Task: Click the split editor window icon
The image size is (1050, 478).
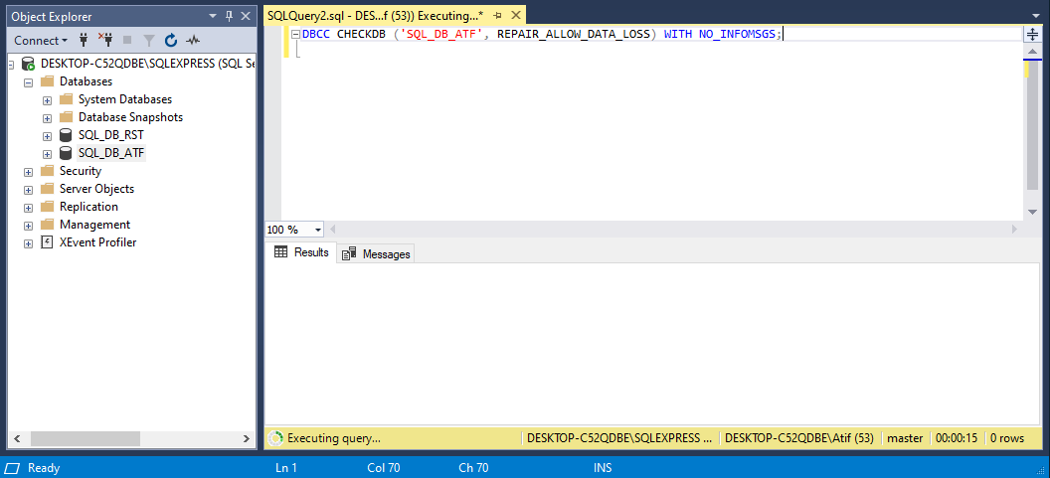Action: (1032, 34)
